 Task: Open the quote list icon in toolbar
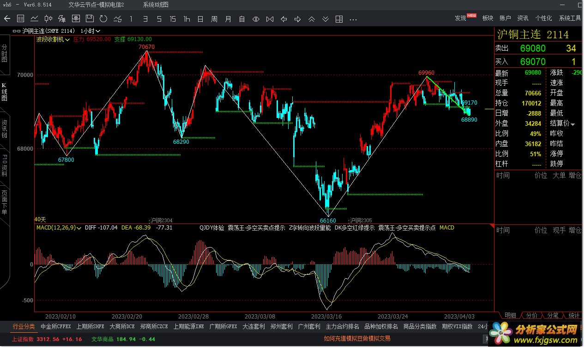(x=20, y=19)
